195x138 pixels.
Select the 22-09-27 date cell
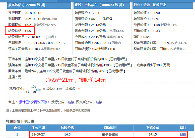tap(38, 134)
